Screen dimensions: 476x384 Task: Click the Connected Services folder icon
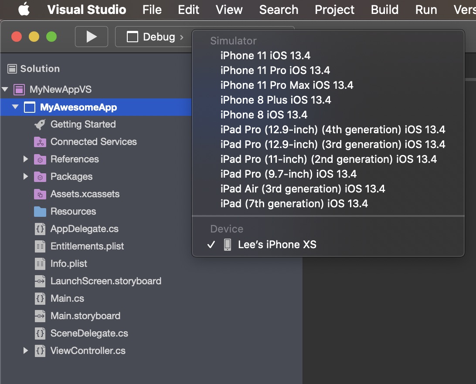(40, 142)
